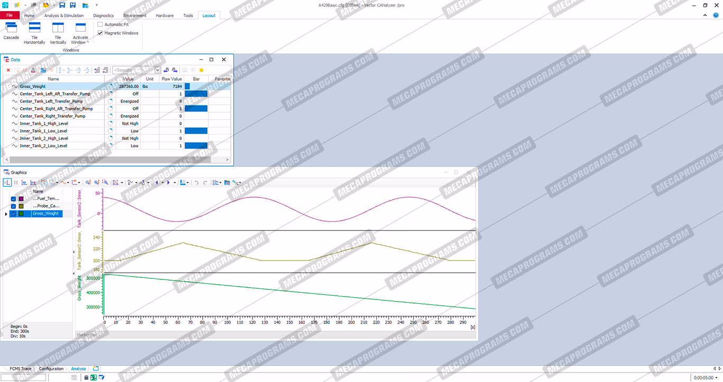The image size is (723, 382).
Task: Click the text color icon in Data toolbar
Action: click(x=33, y=70)
